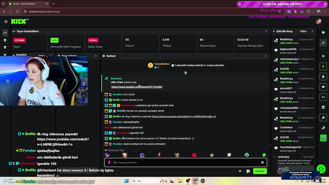Open the emoji picker in message box
The image size is (329, 185).
coord(262,162)
